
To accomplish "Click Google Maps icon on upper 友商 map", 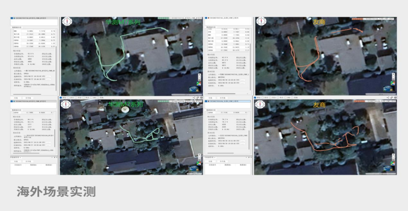I will (393, 83).
